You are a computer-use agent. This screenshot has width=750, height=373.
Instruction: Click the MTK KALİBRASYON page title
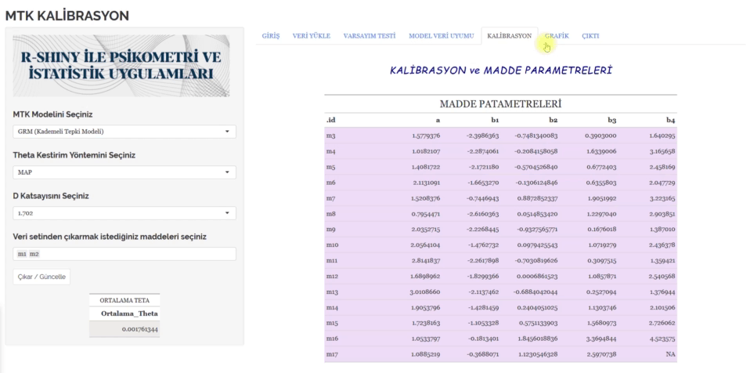click(67, 16)
